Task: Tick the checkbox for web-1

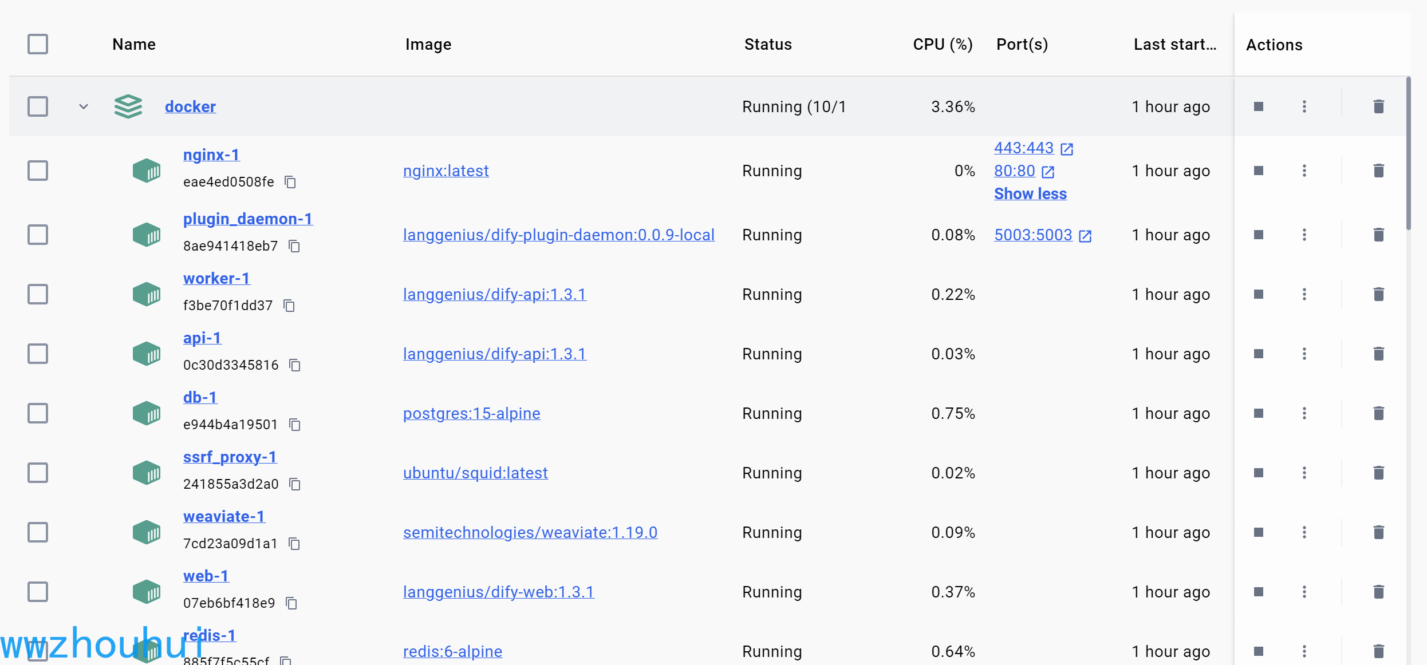Action: pos(38,592)
